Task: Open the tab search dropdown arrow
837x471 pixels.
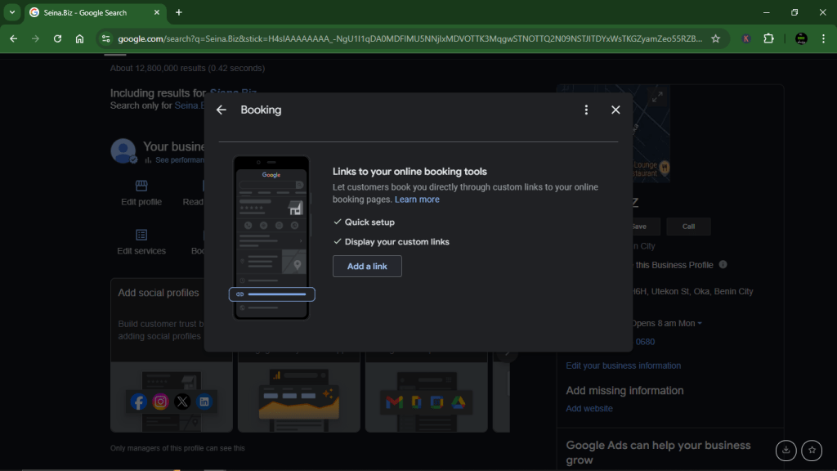Action: tap(12, 12)
